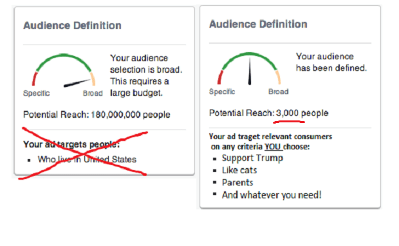Click the Like cats bullet item
The height and width of the screenshot is (246, 399).
[239, 170]
